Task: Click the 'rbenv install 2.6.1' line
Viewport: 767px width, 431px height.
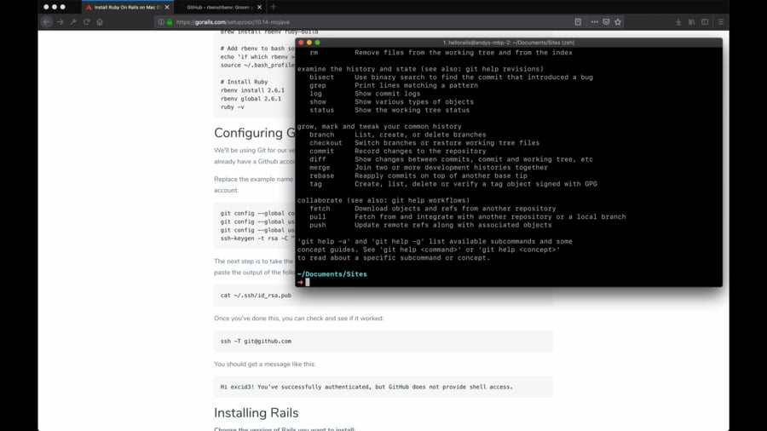Action: pos(252,90)
